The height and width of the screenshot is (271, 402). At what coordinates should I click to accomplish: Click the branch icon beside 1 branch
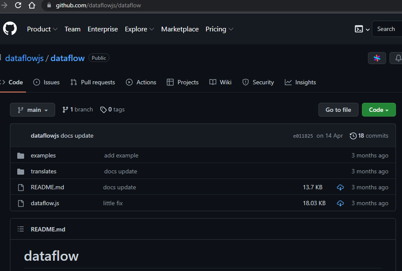pyautogui.click(x=65, y=110)
